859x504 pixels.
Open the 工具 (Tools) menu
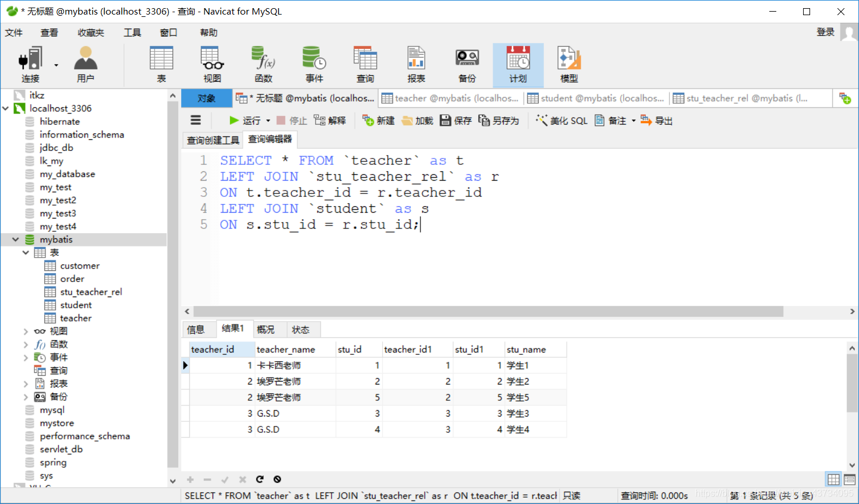132,33
